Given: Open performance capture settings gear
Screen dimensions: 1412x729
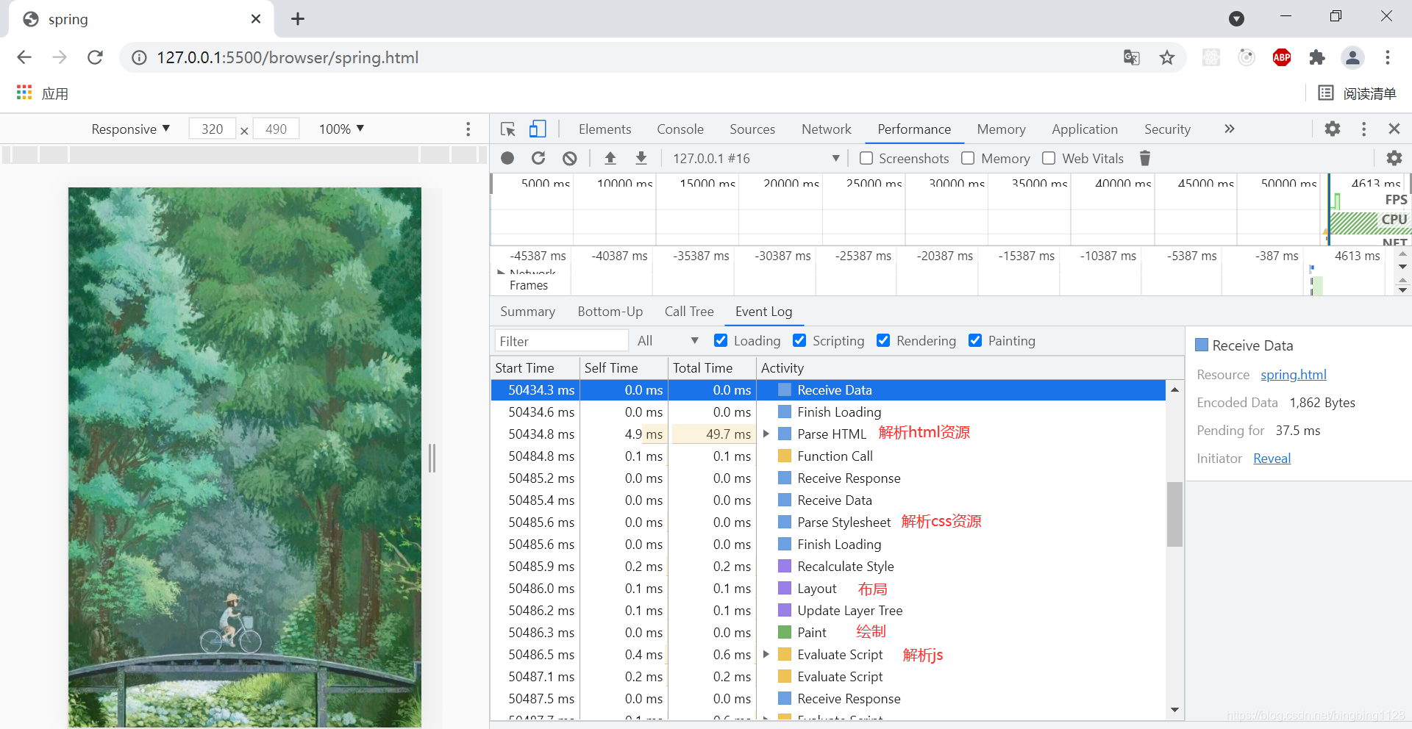Looking at the screenshot, I should tap(1394, 158).
